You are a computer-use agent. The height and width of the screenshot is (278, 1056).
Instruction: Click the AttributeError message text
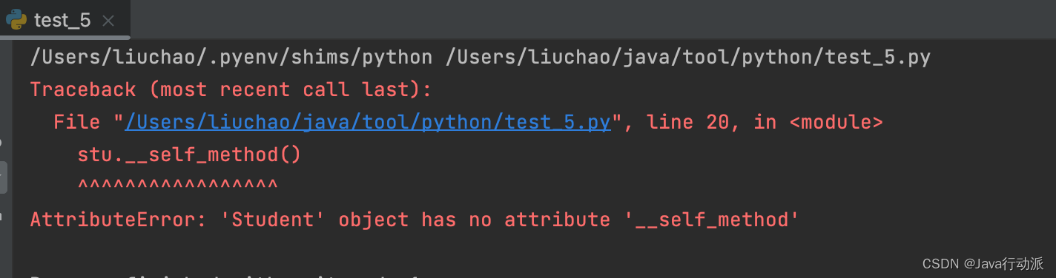pyautogui.click(x=415, y=220)
